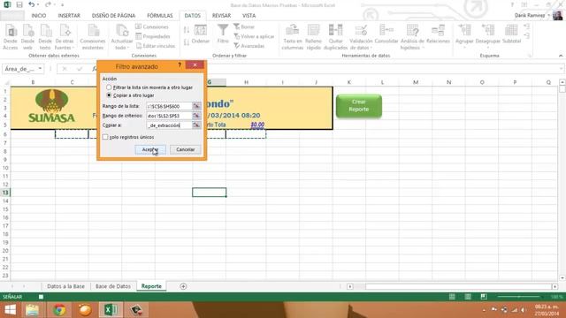The width and height of the screenshot is (566, 318).
Task: Click Rango de la lista field
Action: pos(169,106)
